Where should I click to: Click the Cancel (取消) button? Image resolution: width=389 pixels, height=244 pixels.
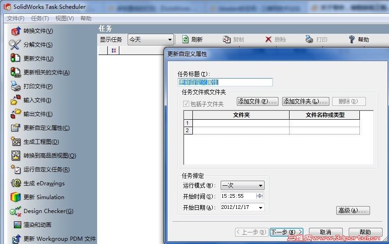(x=326, y=232)
